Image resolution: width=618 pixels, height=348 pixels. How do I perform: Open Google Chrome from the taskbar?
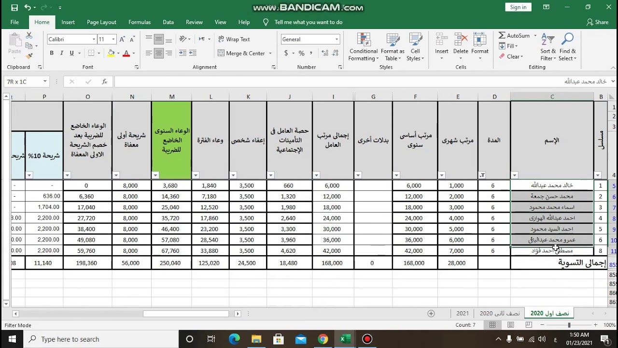(x=323, y=339)
